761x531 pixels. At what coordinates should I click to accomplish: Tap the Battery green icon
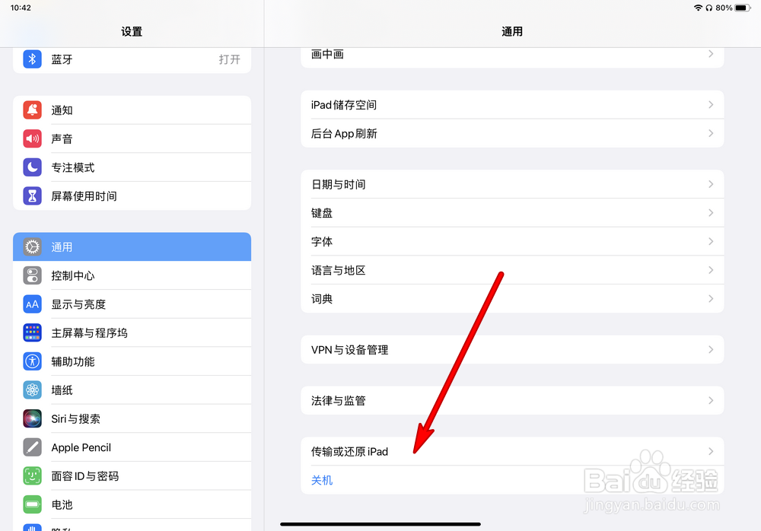[x=32, y=505]
